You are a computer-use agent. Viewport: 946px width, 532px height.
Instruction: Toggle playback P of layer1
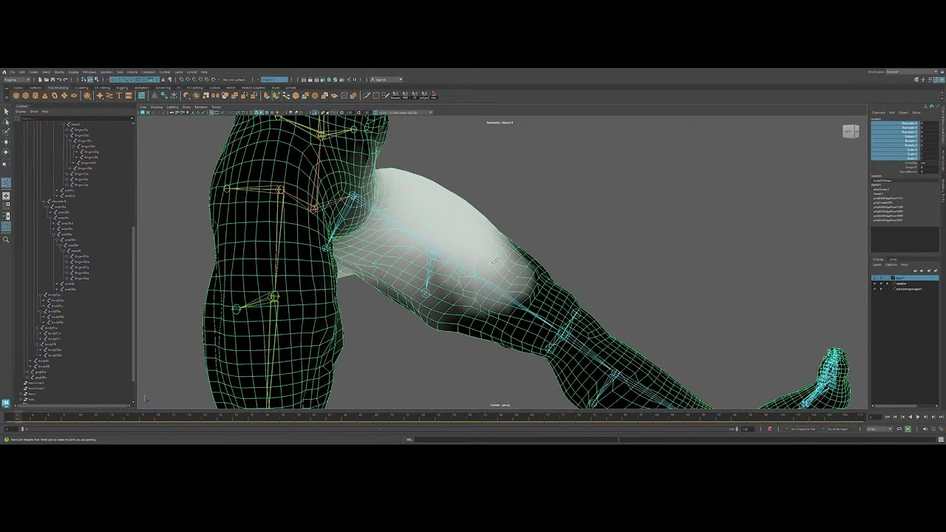(x=881, y=278)
